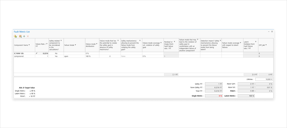Open the Failure Mode column filter

[76, 45]
